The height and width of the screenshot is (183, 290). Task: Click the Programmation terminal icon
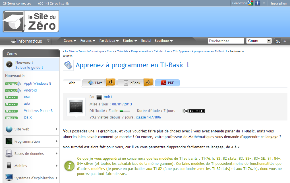9,142
